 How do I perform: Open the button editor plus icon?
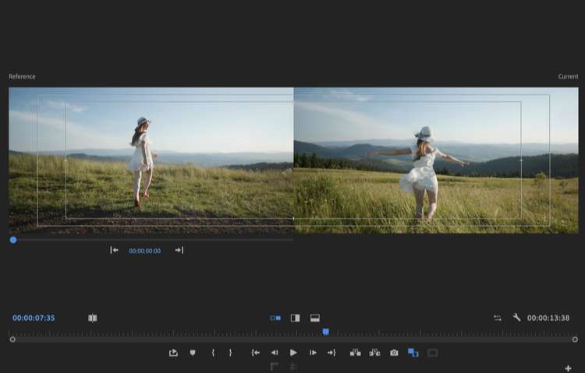(568, 368)
